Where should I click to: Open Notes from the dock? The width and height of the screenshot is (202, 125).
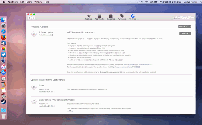pos(4,90)
